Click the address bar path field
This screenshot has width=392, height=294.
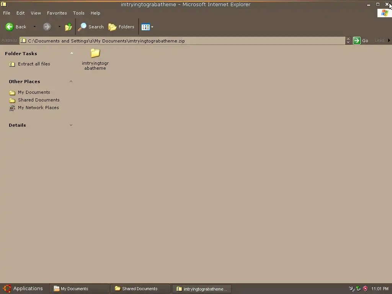(x=183, y=41)
